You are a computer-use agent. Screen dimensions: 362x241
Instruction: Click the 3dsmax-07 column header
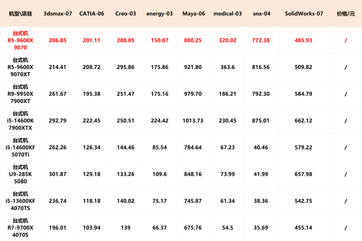pyautogui.click(x=58, y=14)
